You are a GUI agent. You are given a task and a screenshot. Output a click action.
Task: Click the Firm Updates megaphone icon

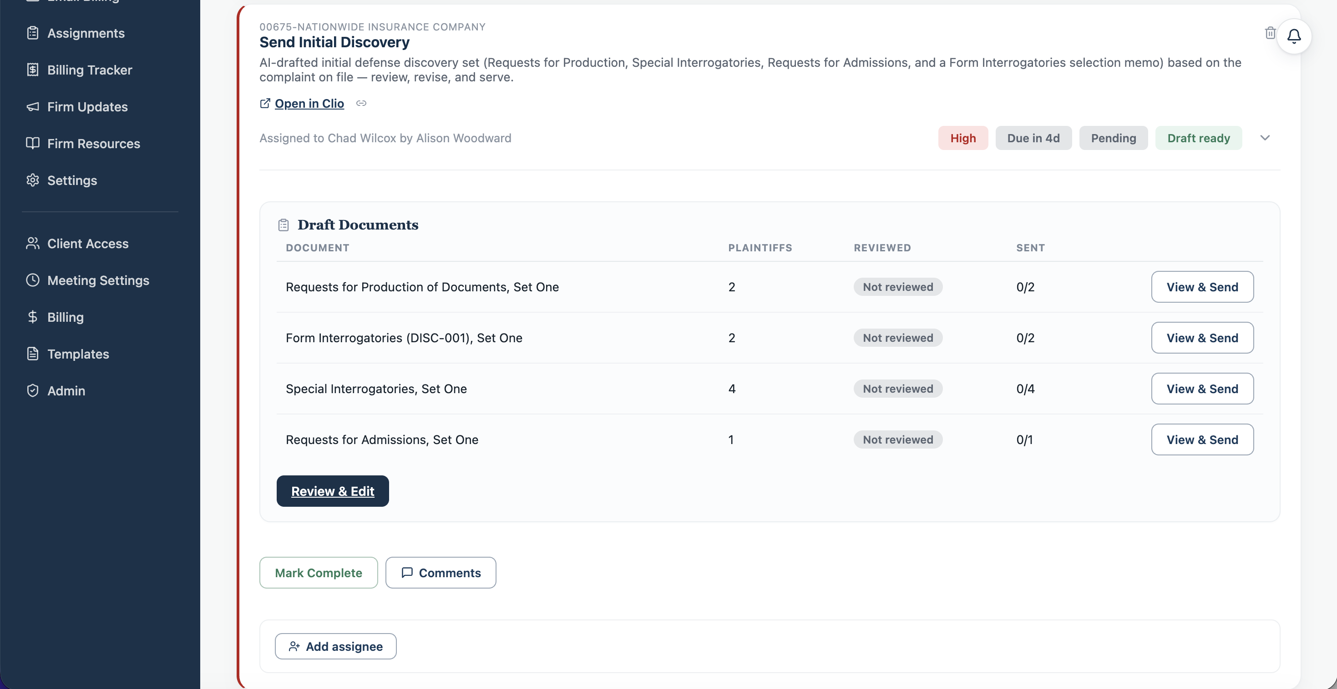click(33, 107)
